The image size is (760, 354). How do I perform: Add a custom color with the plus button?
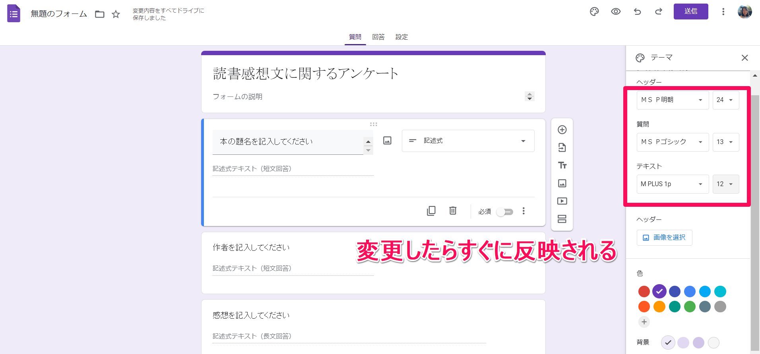pyautogui.click(x=644, y=322)
